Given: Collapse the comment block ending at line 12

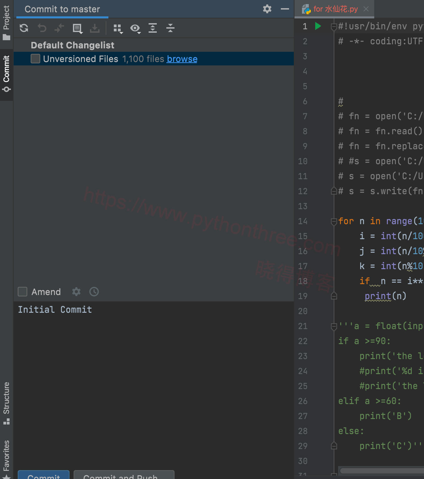Looking at the screenshot, I should (x=334, y=191).
